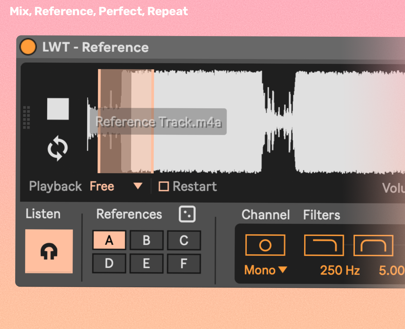Select reference slot A

(x=109, y=240)
